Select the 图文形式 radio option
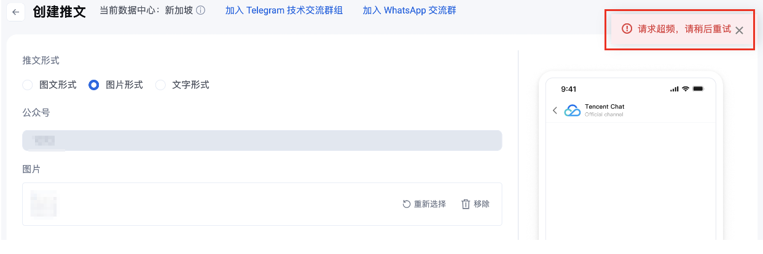Viewport: 763px width, 254px height. click(x=28, y=85)
